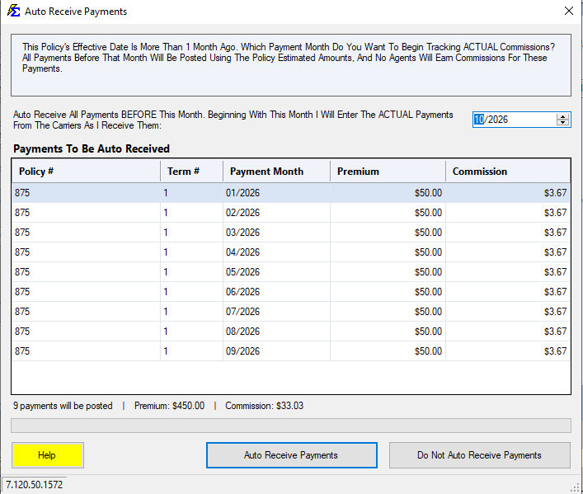Decrease month with spinner down arrow

pos(563,123)
